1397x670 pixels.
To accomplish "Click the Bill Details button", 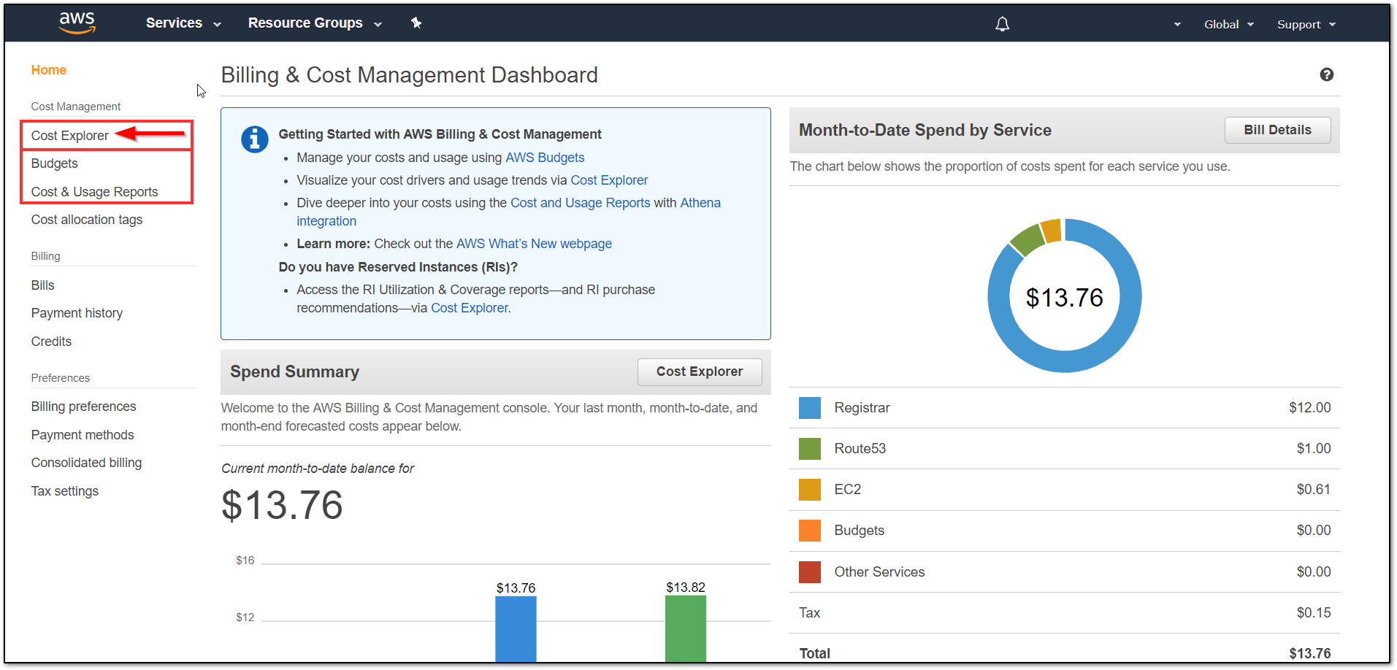I will [x=1278, y=130].
